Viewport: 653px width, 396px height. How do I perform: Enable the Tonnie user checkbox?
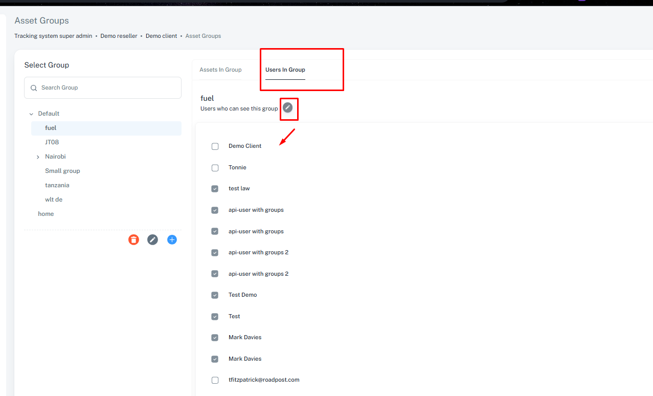coord(215,168)
